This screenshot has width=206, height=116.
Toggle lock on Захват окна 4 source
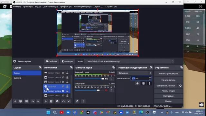pyautogui.click(x=67, y=77)
